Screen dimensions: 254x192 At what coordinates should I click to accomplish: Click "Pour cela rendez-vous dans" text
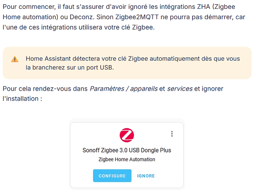(45, 89)
